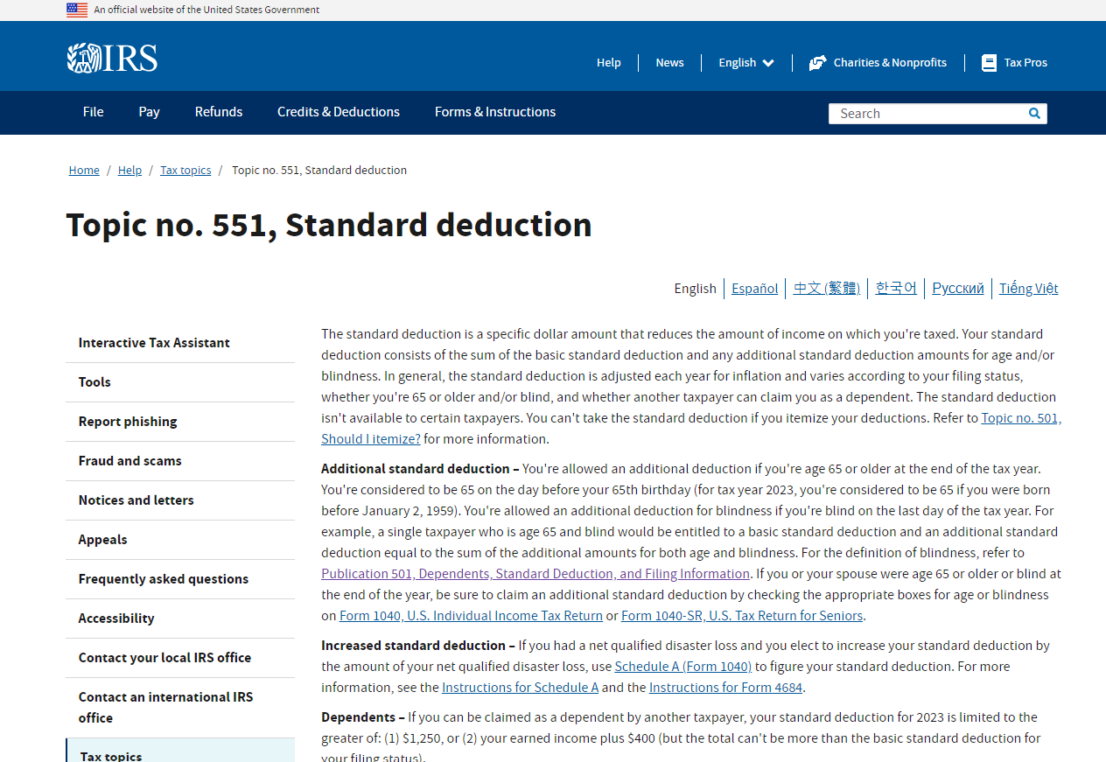Click the 'Additional standard deduction' bold heading
The height and width of the screenshot is (762, 1106).
[420, 469]
